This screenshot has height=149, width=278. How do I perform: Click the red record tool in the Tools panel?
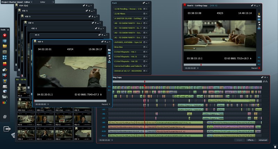coord(5,35)
